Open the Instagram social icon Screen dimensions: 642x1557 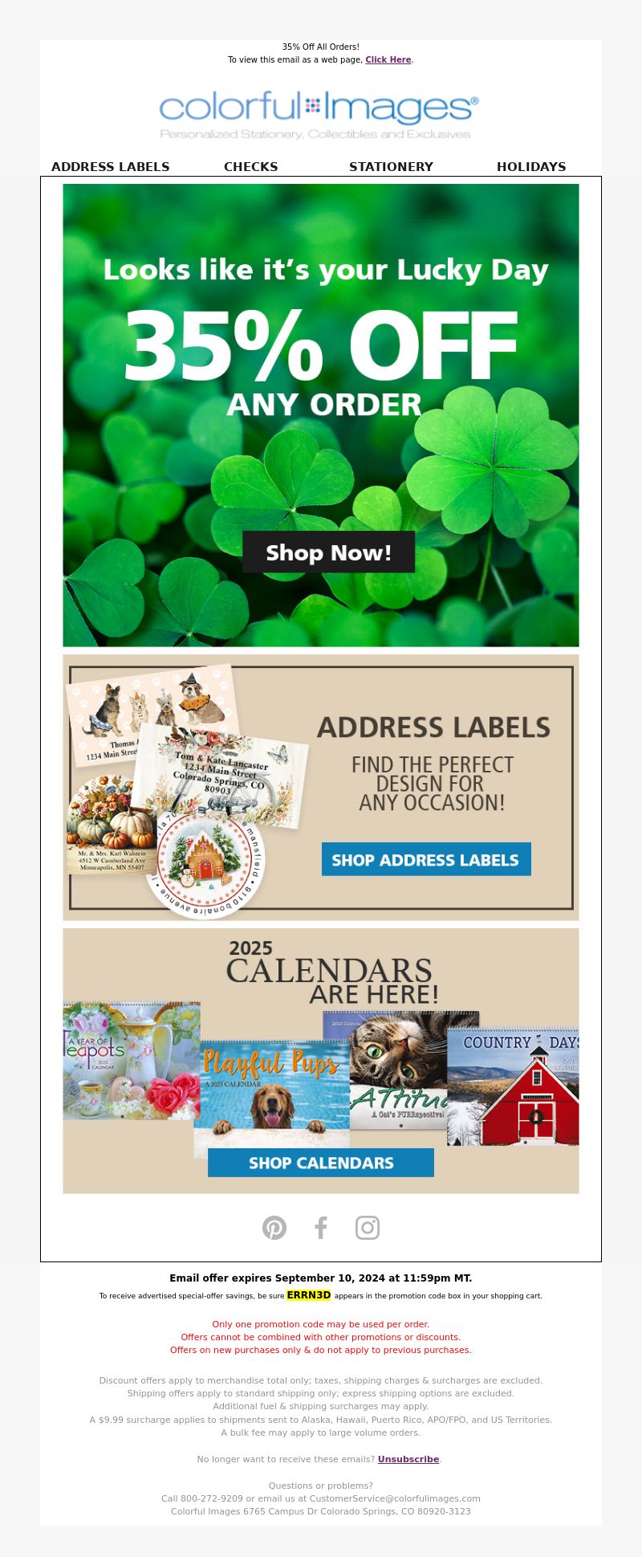click(x=368, y=1228)
